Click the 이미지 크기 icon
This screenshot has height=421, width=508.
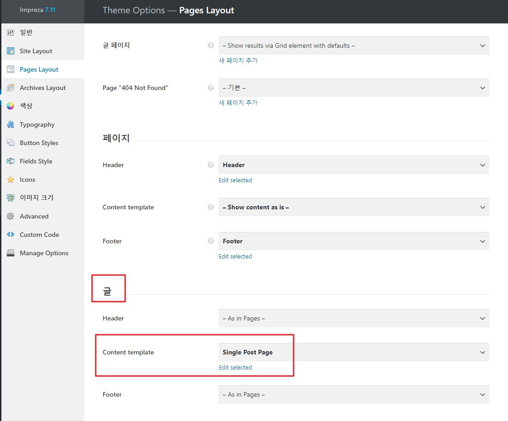pyautogui.click(x=11, y=197)
